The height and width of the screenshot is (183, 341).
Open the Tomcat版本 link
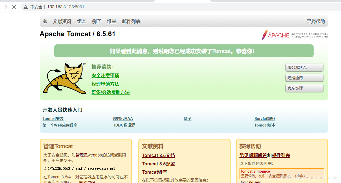point(265,125)
